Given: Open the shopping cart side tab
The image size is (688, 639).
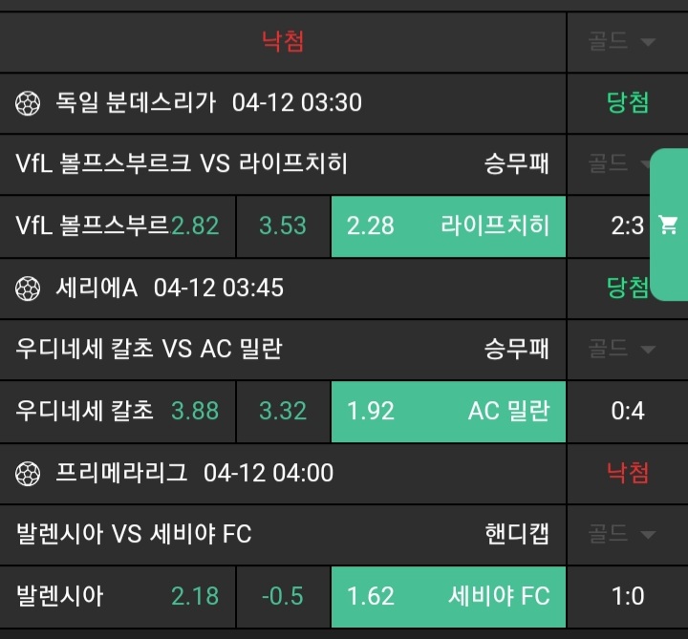Looking at the screenshot, I should [x=669, y=224].
